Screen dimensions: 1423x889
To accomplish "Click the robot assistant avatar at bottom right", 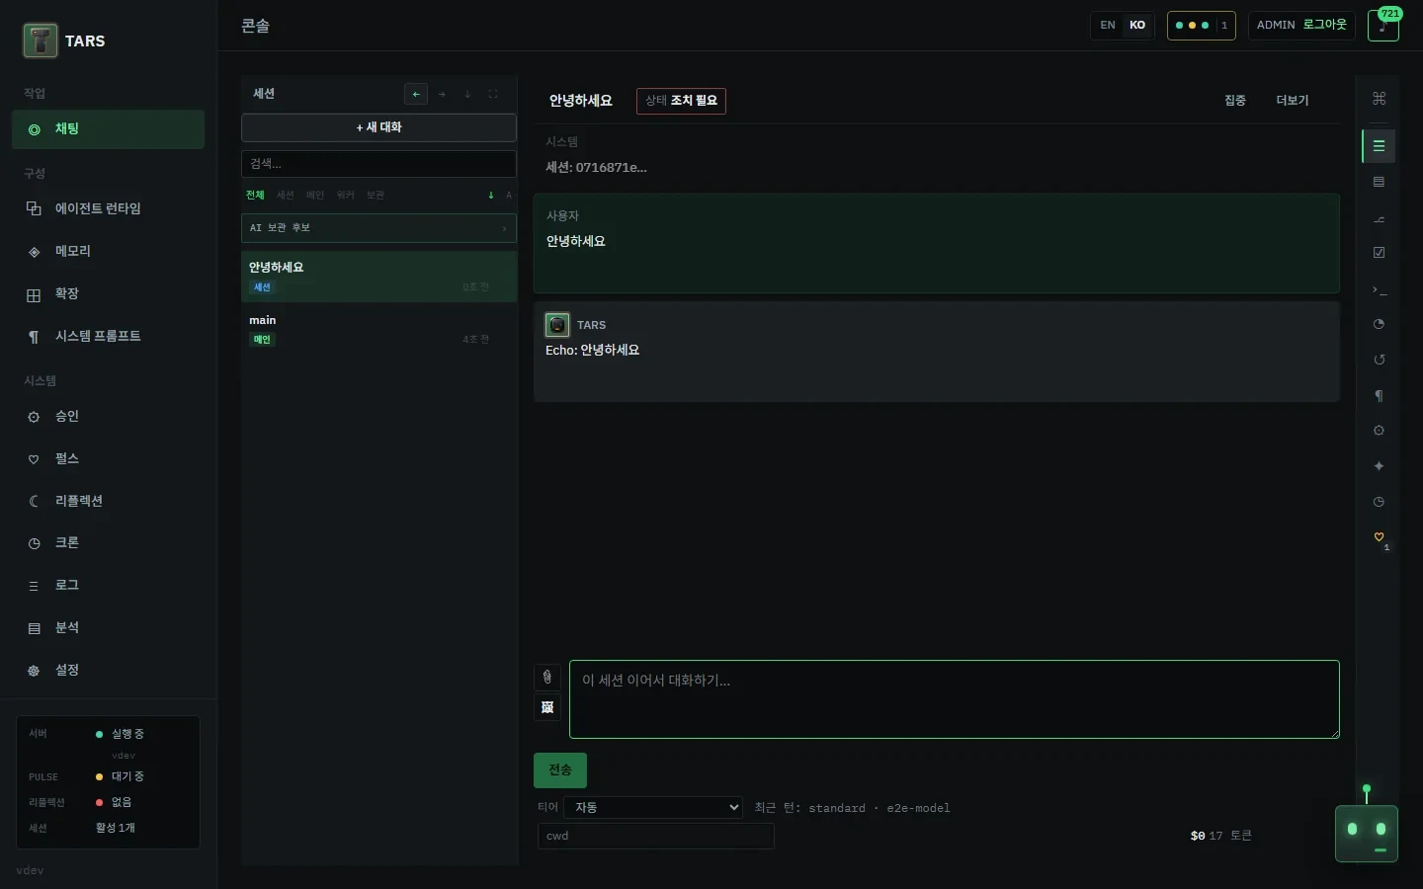I will (x=1367, y=834).
